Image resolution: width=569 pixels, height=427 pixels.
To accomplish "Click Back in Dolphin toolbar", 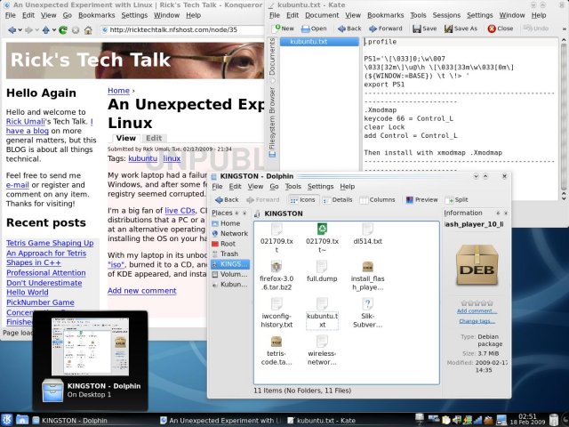I will point(227,199).
